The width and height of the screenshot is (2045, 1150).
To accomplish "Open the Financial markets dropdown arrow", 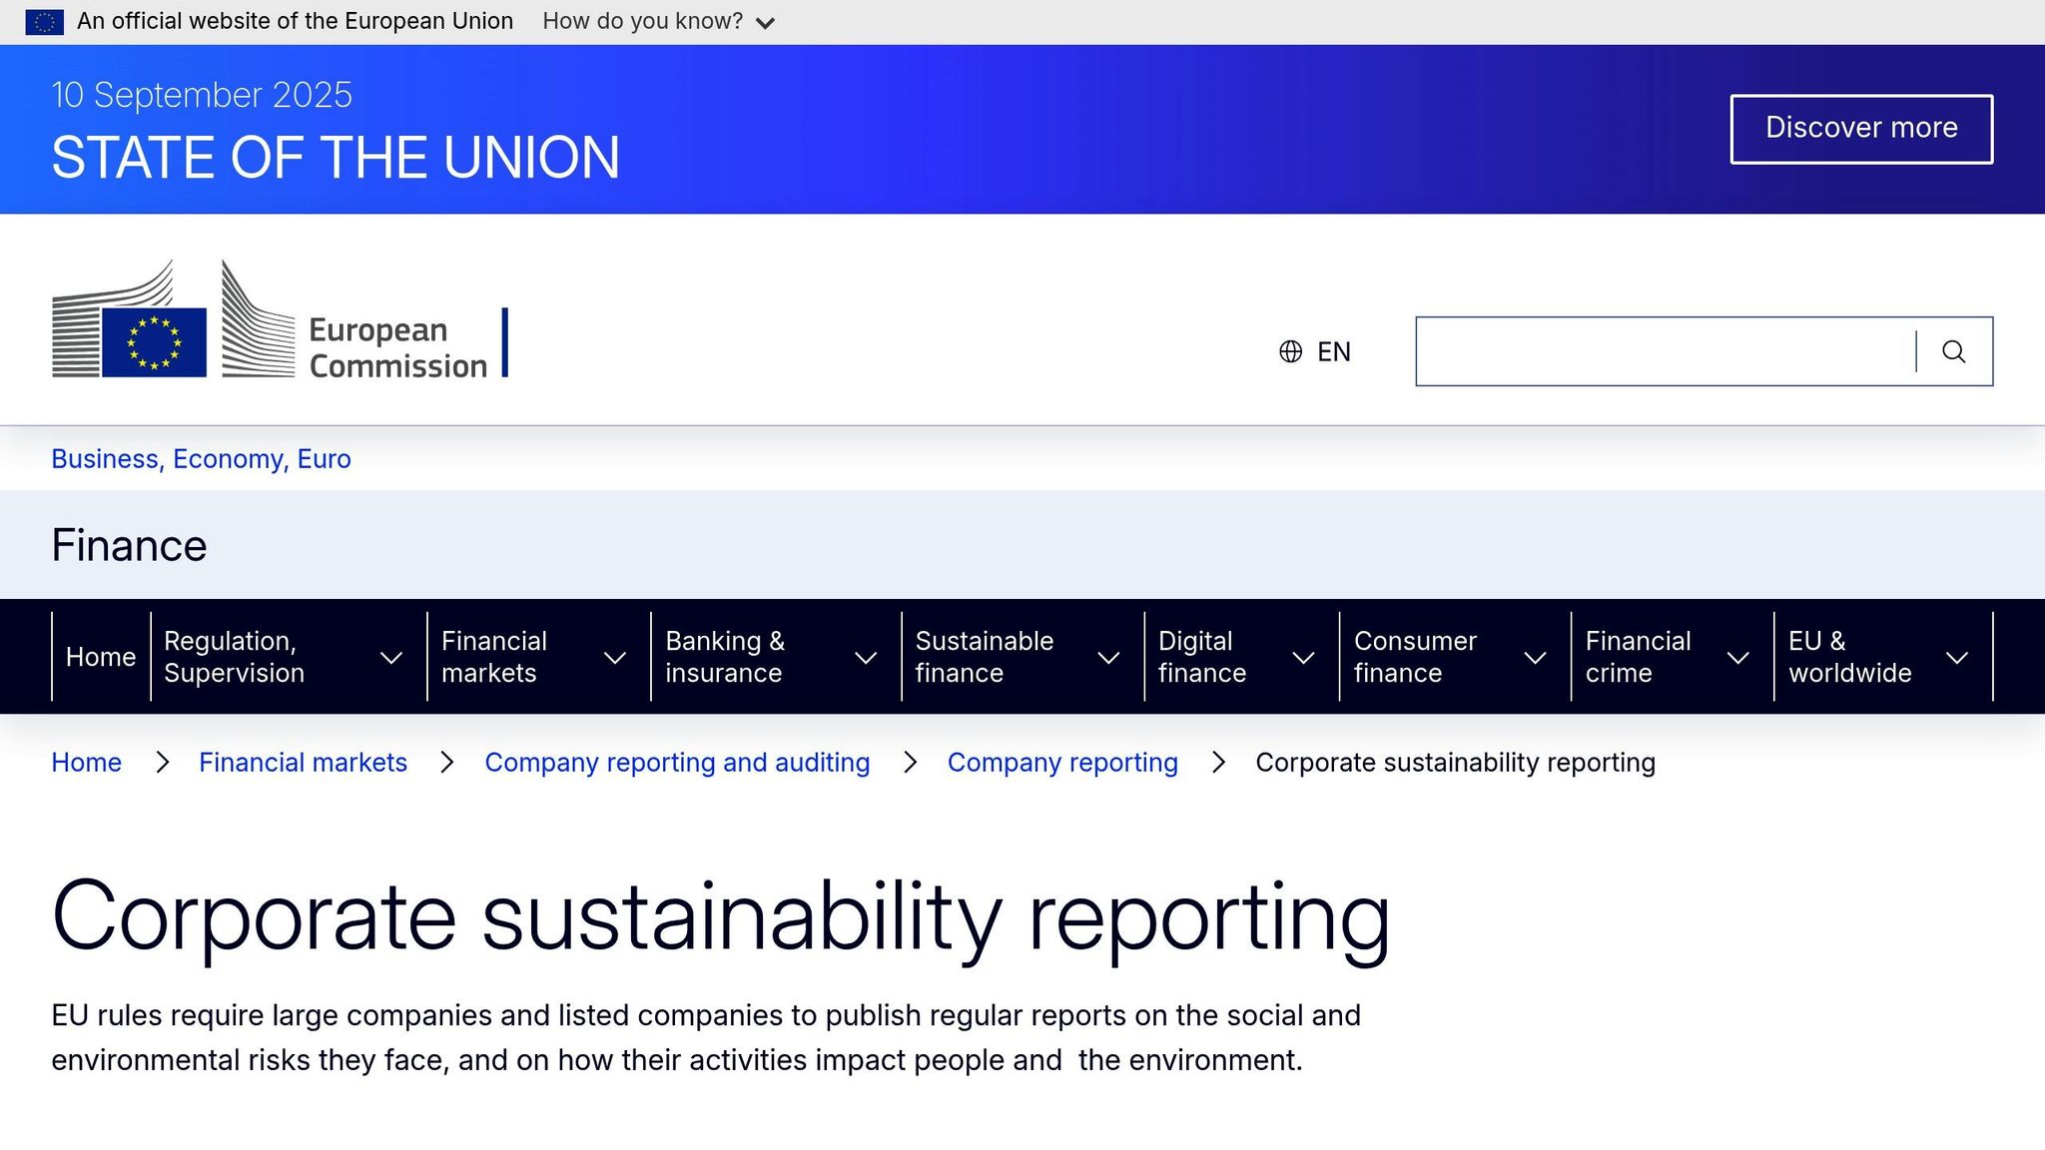I will [x=615, y=657].
